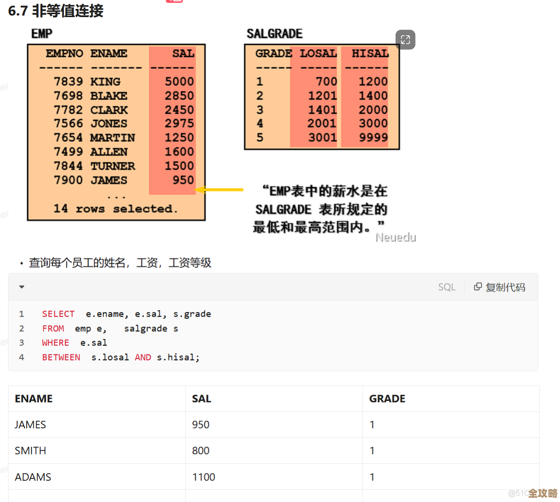Click line number 1 in the code block
The height and width of the screenshot is (502, 560).
21,314
